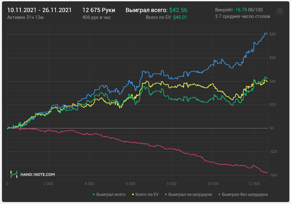This screenshot has height=204, width=291.
Task: Click the yellow 'Всего по EV' legend dot
Action: (133, 194)
